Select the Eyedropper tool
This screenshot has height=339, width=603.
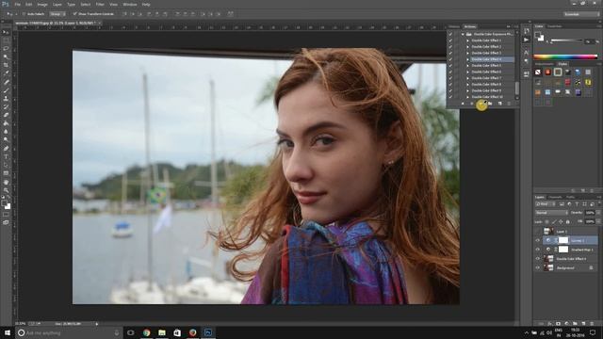pyautogui.click(x=6, y=73)
